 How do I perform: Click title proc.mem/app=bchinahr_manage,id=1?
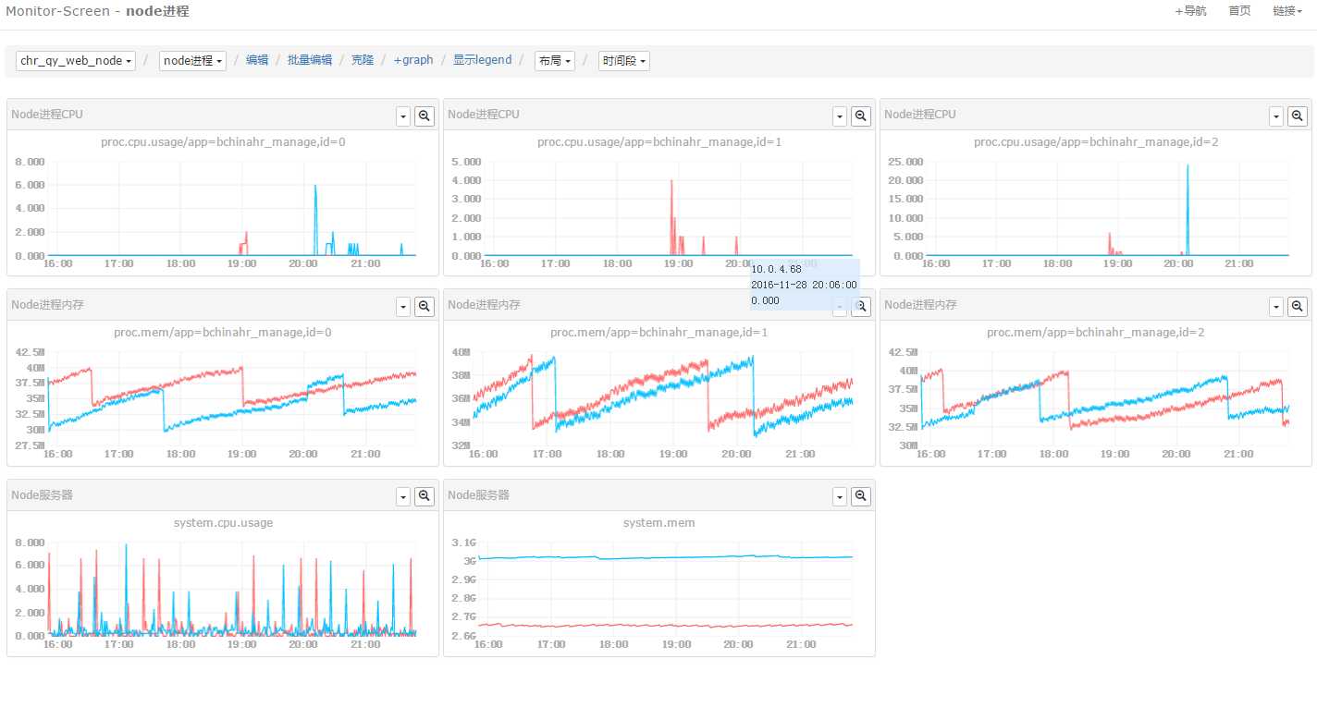click(659, 333)
